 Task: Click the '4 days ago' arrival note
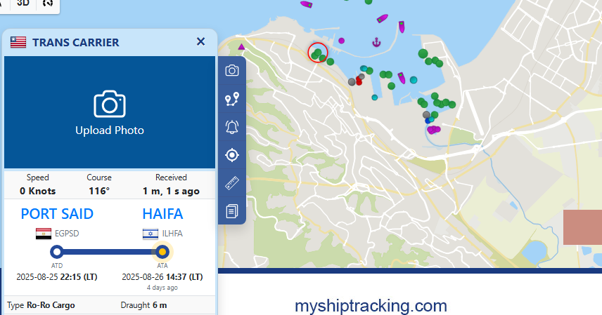point(162,288)
